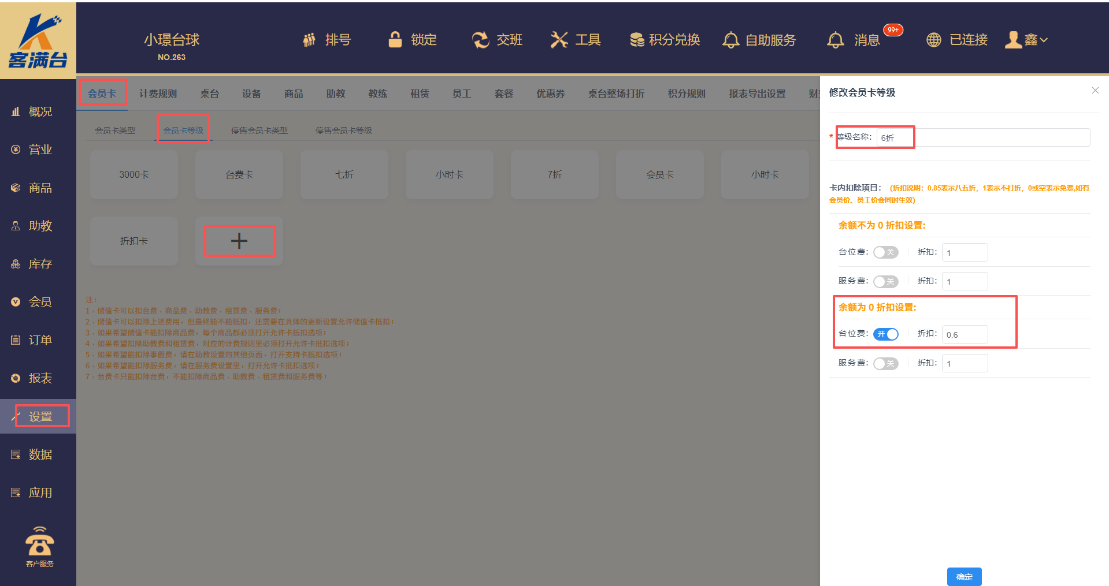Screen dimensions: 1109x586
Task: Click the 排号 queue icon
Action: 310,40
